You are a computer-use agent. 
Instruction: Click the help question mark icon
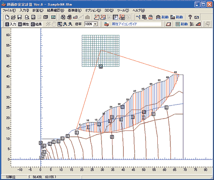click(190, 17)
